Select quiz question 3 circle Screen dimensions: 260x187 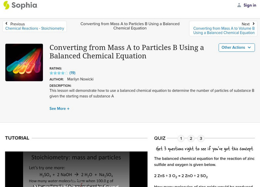tap(201, 139)
